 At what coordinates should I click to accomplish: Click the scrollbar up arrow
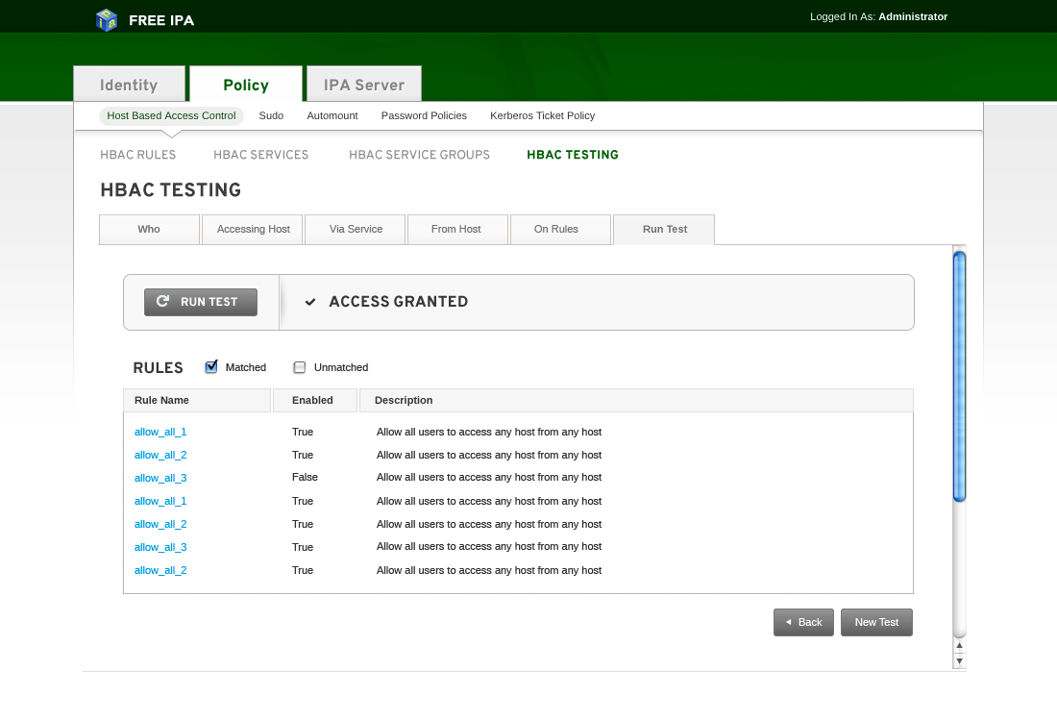point(959,646)
